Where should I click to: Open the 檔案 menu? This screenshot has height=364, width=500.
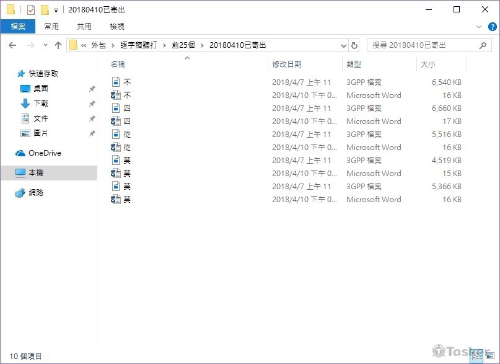pos(19,26)
